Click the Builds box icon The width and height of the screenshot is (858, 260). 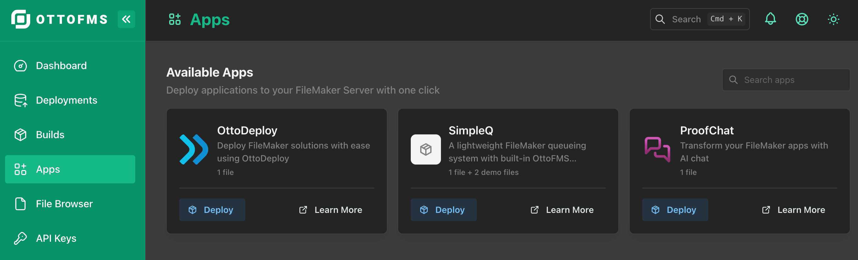[20, 135]
